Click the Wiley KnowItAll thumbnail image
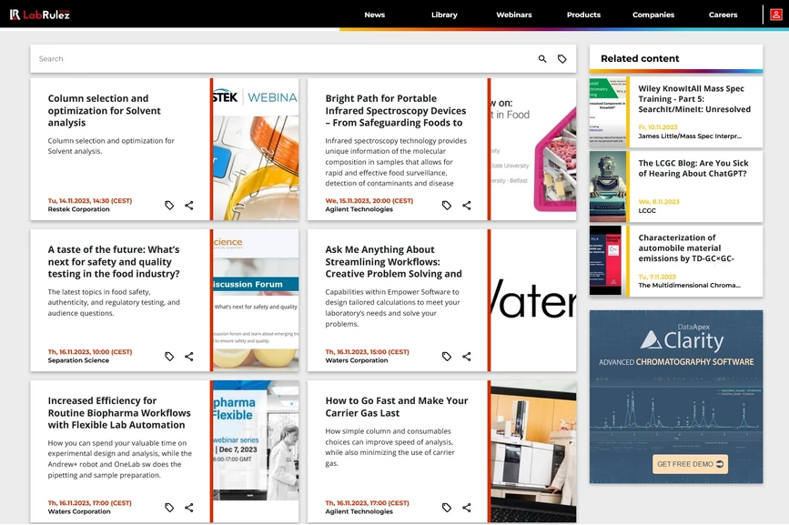The height and width of the screenshot is (525, 789). (x=608, y=112)
